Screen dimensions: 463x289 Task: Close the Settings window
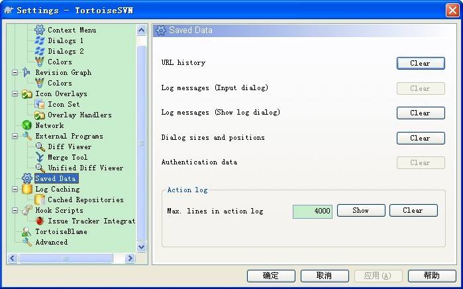click(x=452, y=11)
